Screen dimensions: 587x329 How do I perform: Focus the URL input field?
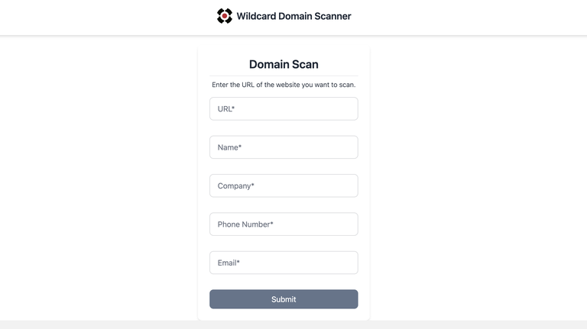(284, 109)
